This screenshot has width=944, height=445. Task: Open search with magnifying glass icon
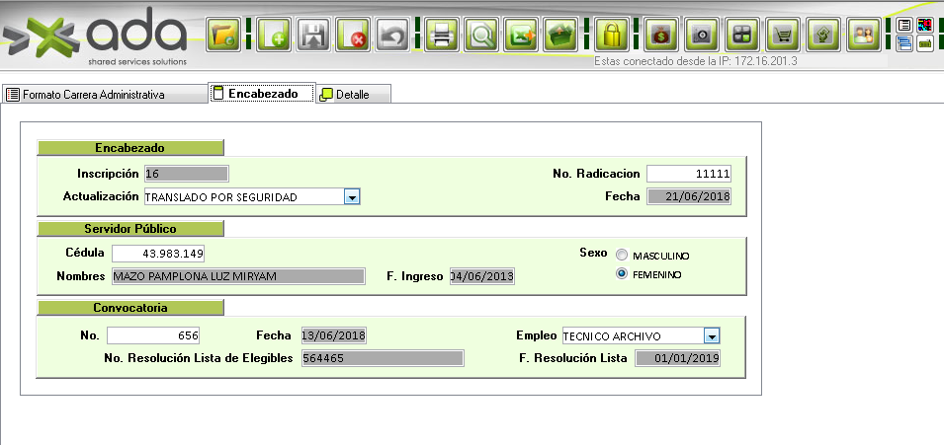(481, 36)
